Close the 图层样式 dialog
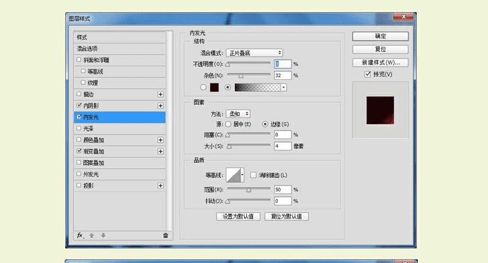The height and width of the screenshot is (263, 488). coord(403,17)
